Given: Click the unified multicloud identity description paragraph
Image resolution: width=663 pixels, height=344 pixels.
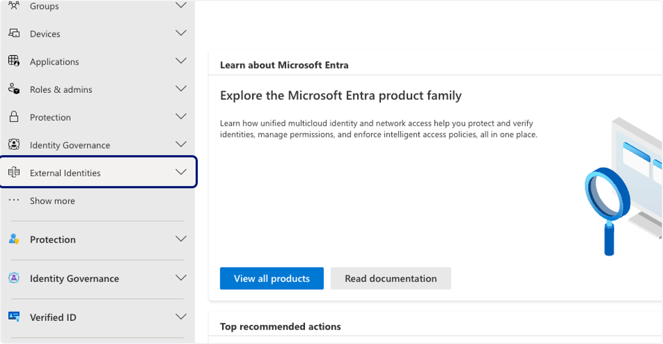Looking at the screenshot, I should [378, 129].
